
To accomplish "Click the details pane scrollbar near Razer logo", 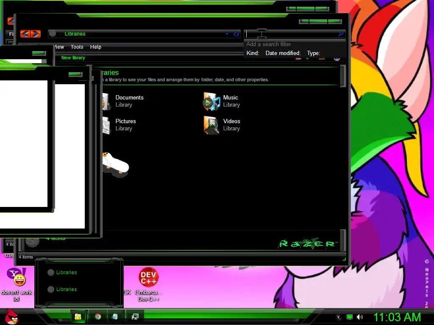I will (x=342, y=240).
